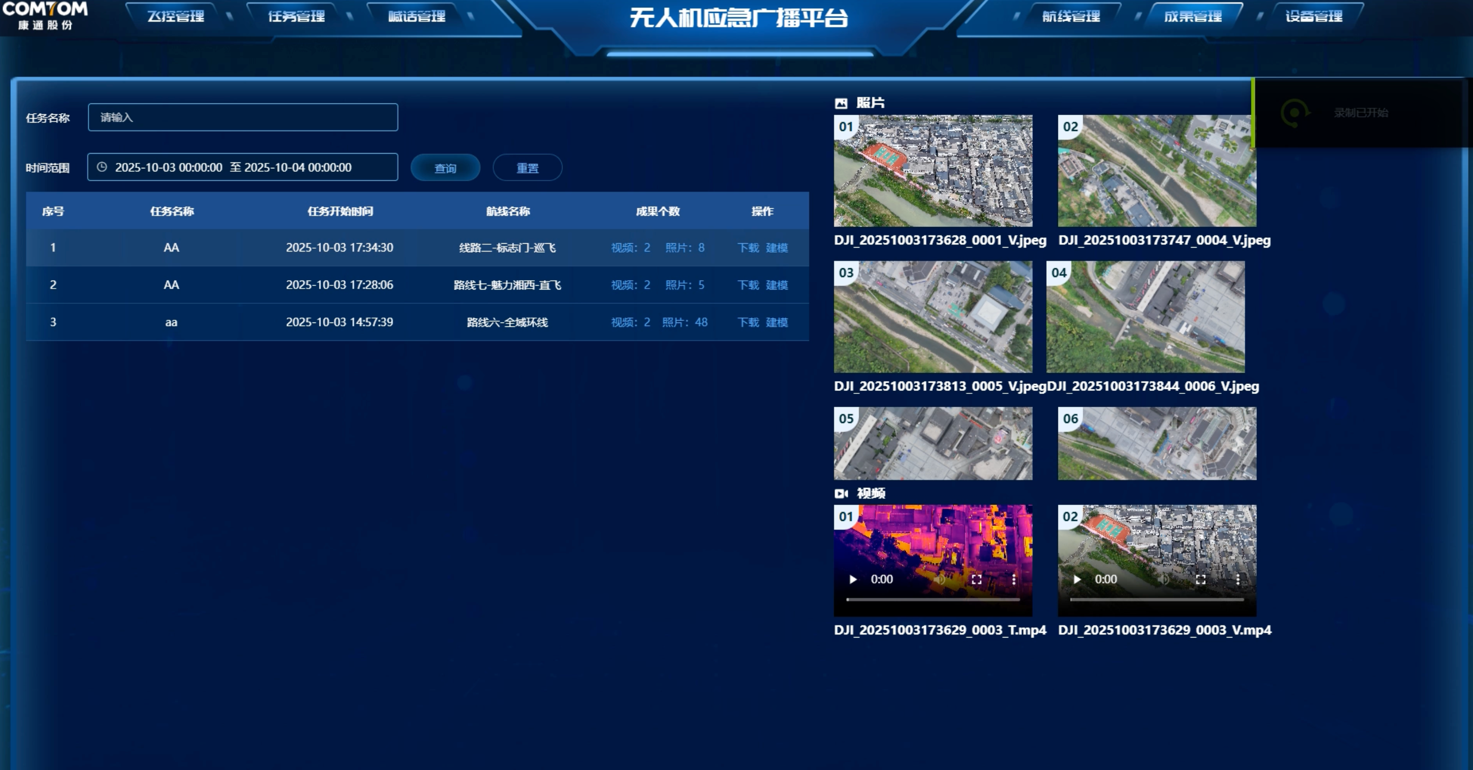The height and width of the screenshot is (770, 1473).
Task: Enter fullscreen on thermal video 01
Action: click(977, 579)
